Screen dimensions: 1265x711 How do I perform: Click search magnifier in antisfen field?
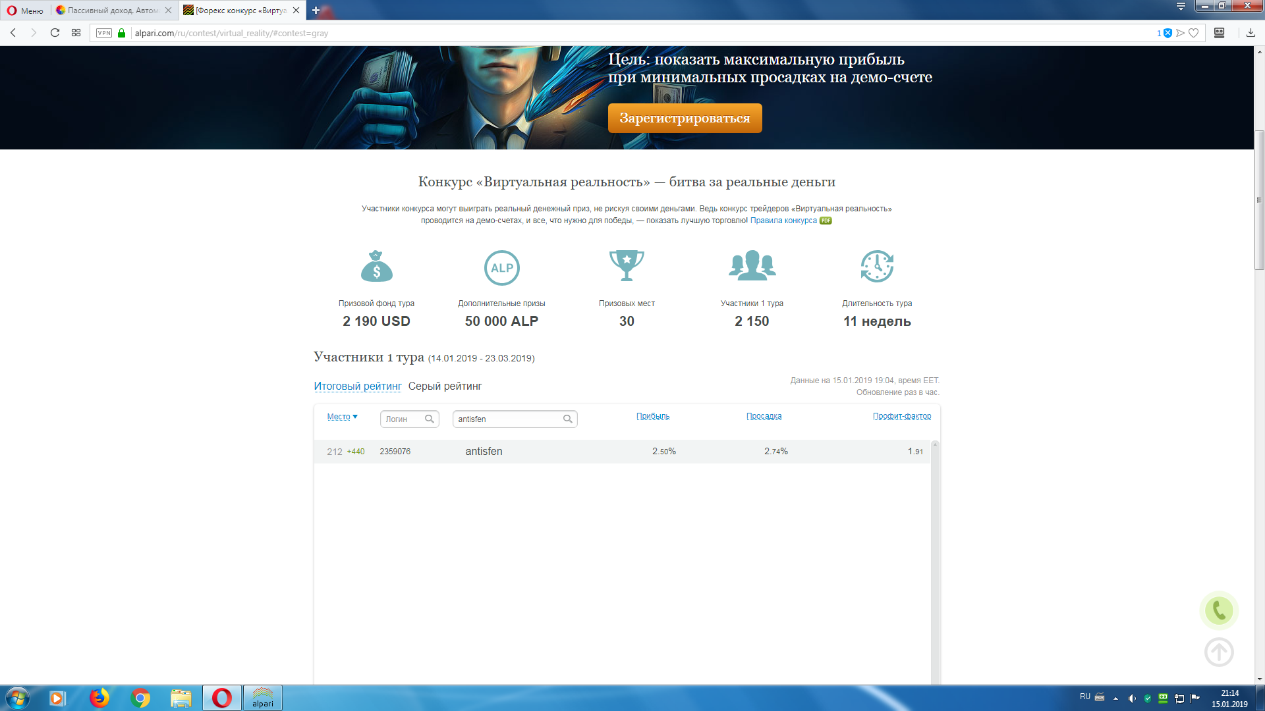point(567,419)
